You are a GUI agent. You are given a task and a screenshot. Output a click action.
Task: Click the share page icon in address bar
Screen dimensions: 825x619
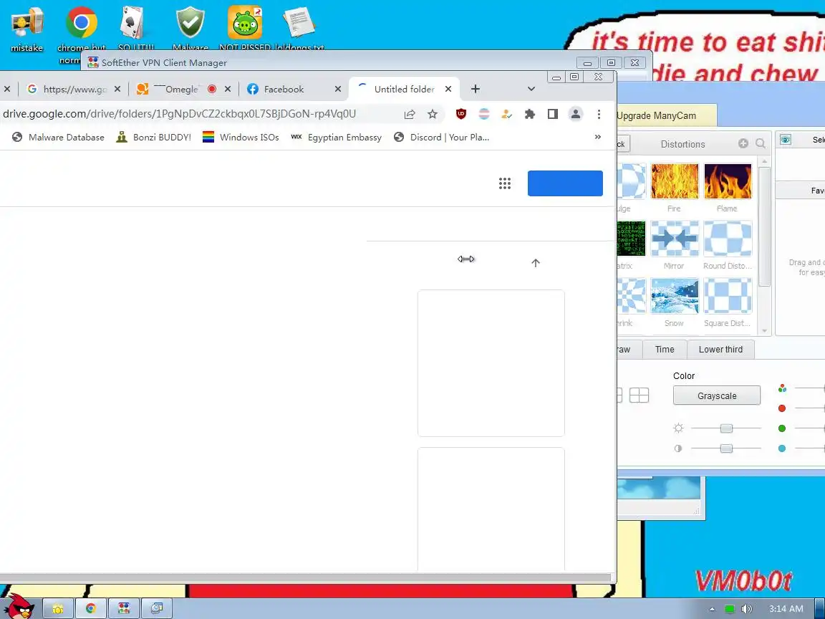(410, 114)
